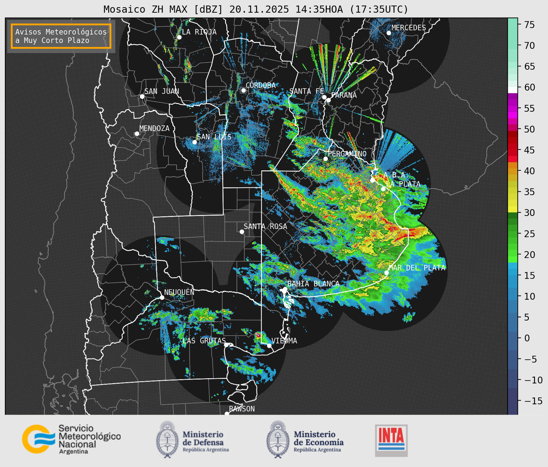Select the VIEDMA city label
The width and height of the screenshot is (548, 467).
coord(284,341)
